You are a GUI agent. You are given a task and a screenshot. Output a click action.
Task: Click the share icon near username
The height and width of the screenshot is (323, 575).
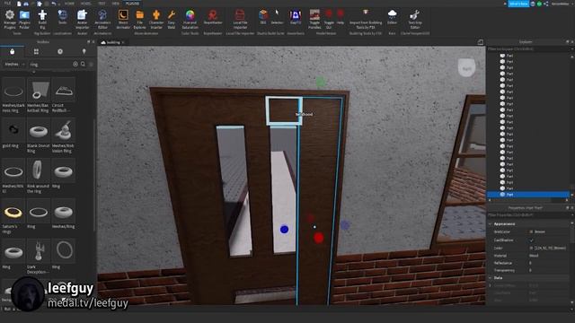(x=545, y=4)
